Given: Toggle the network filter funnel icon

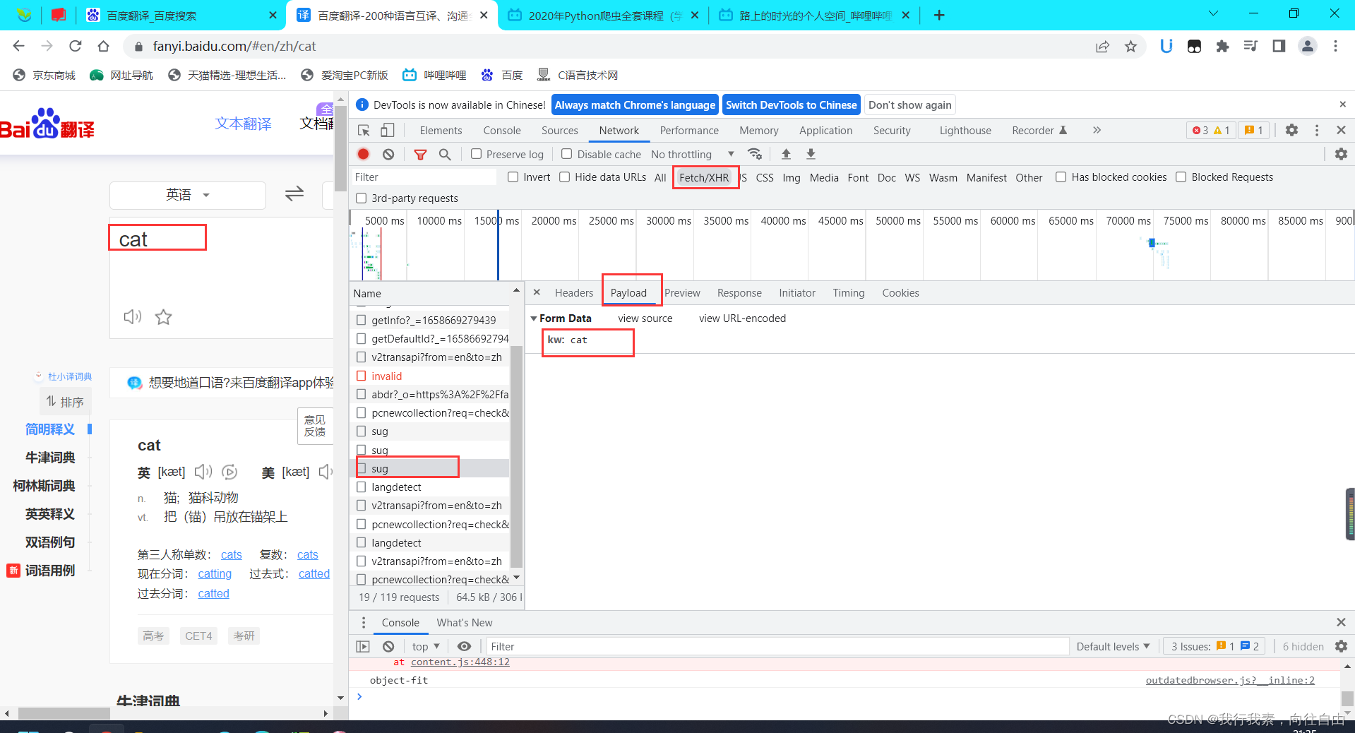Looking at the screenshot, I should pyautogui.click(x=420, y=154).
